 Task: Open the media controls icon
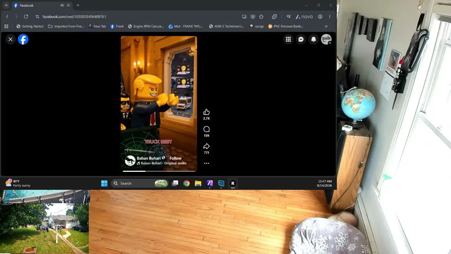288,17
